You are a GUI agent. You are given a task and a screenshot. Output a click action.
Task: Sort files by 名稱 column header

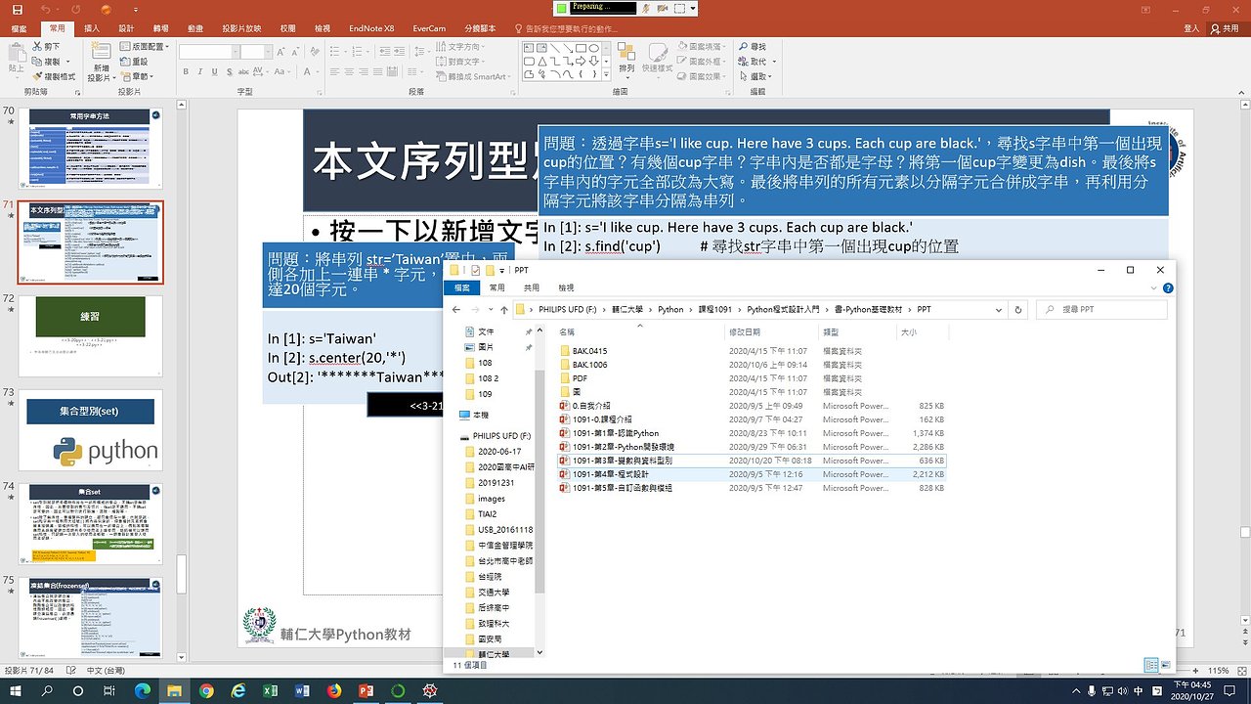point(567,332)
